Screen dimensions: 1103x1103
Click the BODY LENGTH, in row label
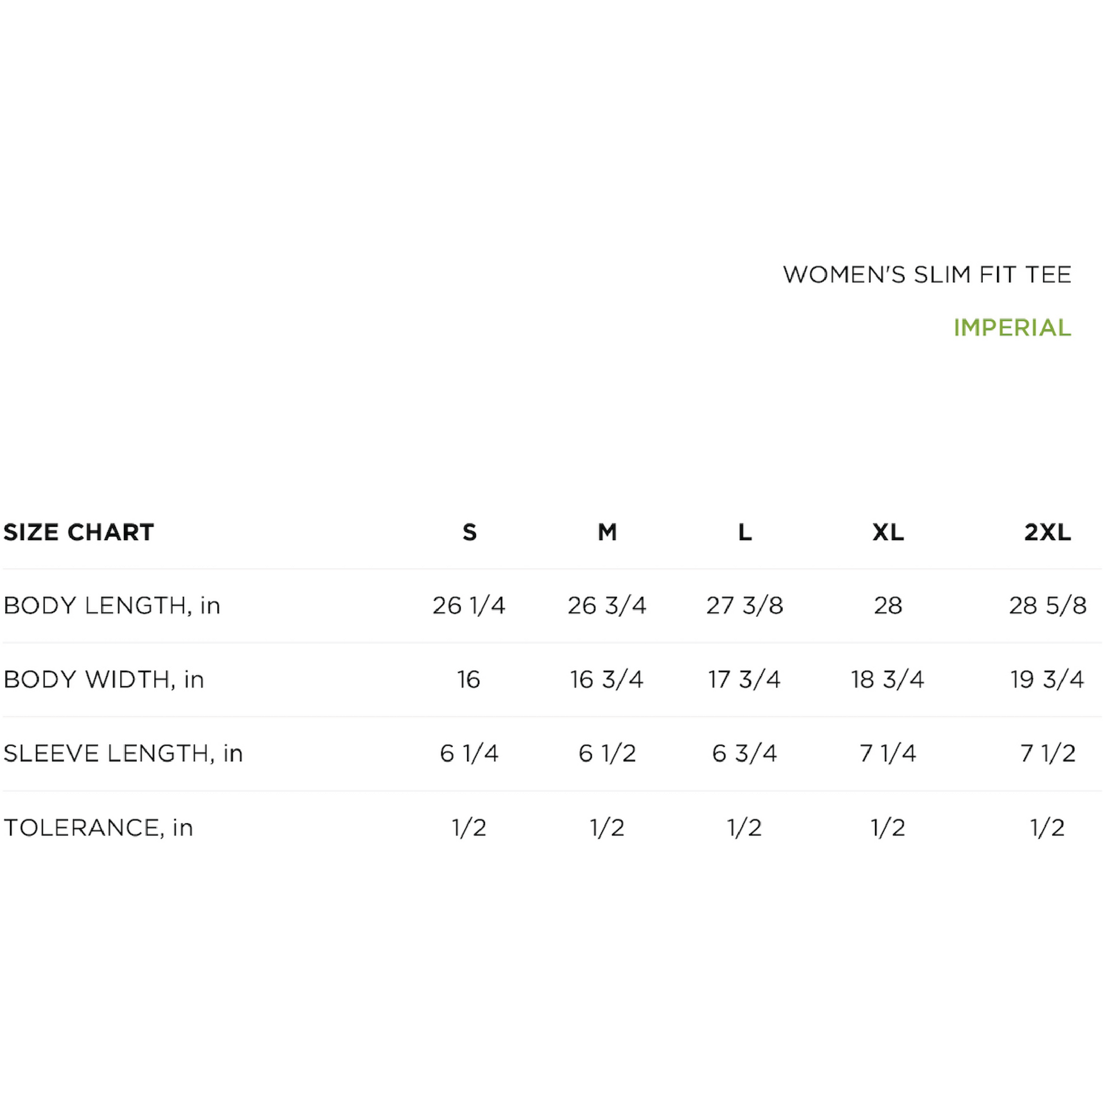[x=112, y=606]
